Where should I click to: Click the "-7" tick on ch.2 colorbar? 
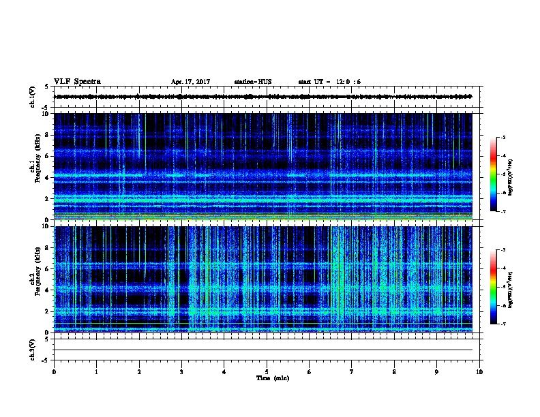[x=503, y=324]
